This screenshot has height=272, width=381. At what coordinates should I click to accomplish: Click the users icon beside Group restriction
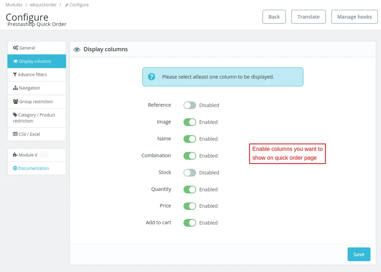[x=15, y=101]
